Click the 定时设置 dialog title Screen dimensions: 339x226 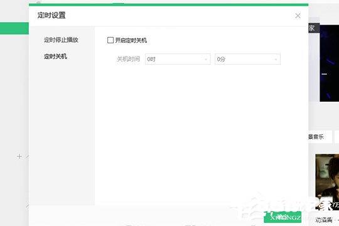tap(51, 15)
